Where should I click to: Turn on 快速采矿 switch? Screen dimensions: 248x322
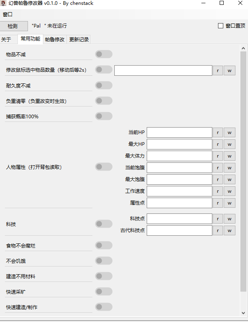pyautogui.click(x=104, y=291)
